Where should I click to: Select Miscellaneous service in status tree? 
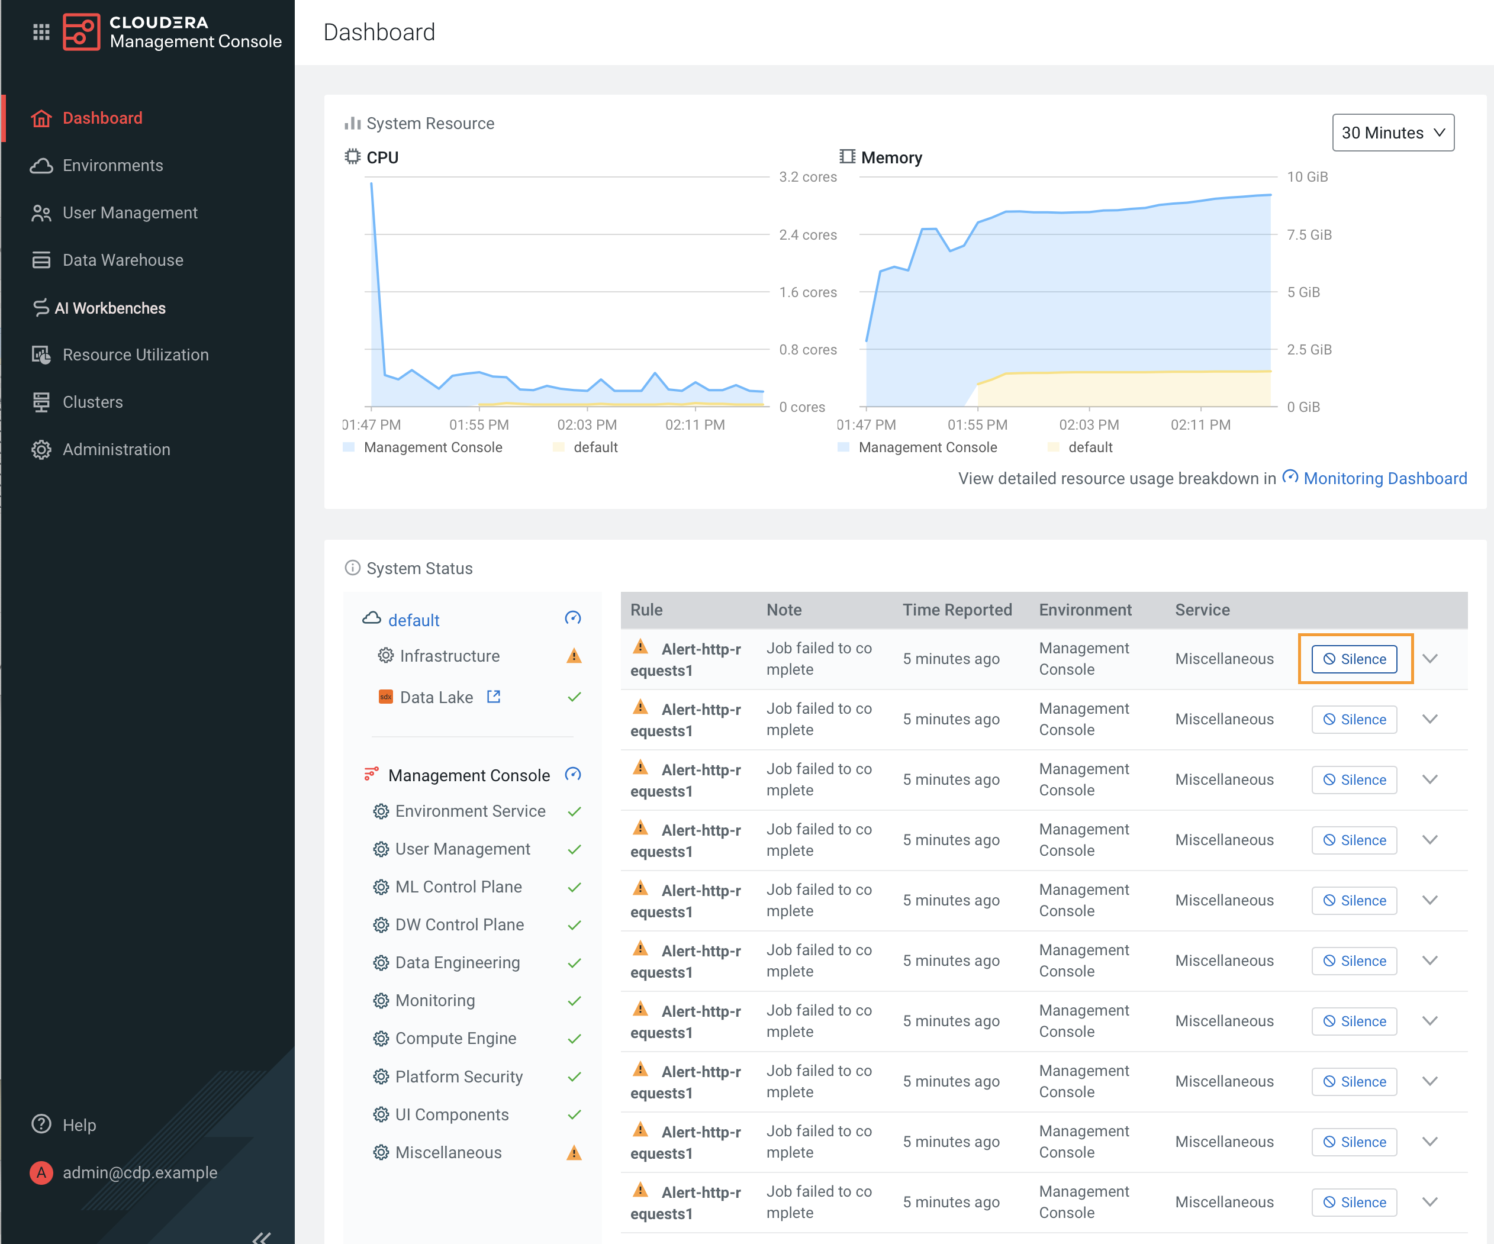click(x=448, y=1152)
